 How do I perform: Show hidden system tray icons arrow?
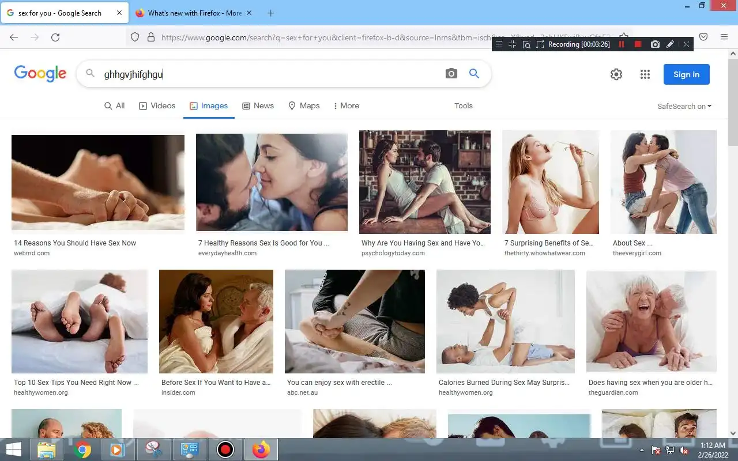click(642, 450)
